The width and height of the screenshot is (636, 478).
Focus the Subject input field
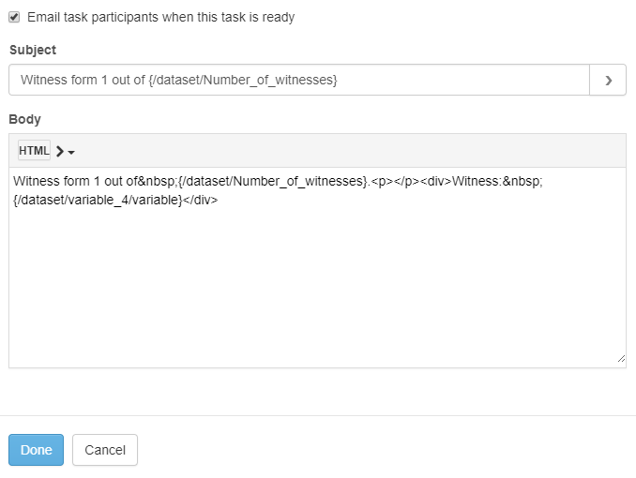[x=299, y=80]
